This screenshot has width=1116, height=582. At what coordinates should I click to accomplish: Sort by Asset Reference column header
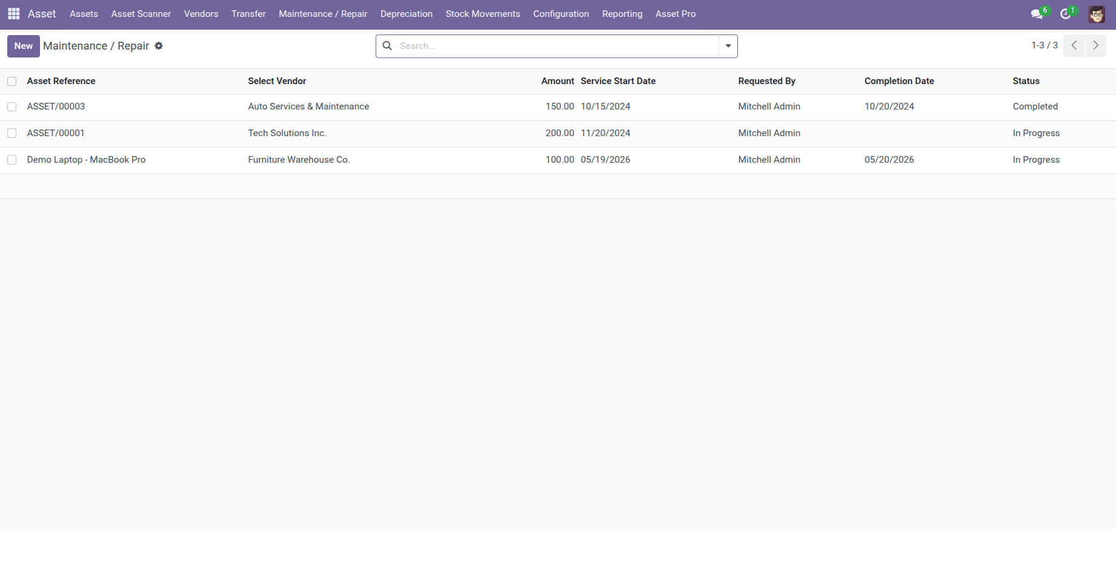click(61, 81)
